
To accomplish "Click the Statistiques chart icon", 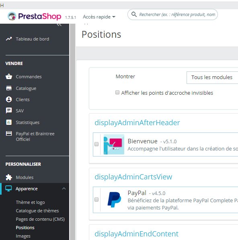I will [9, 122].
